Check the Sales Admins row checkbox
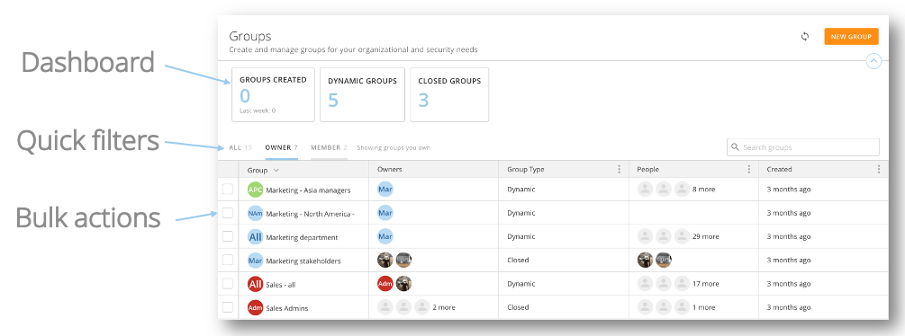Viewport: 905px width, 336px height. coord(228,307)
